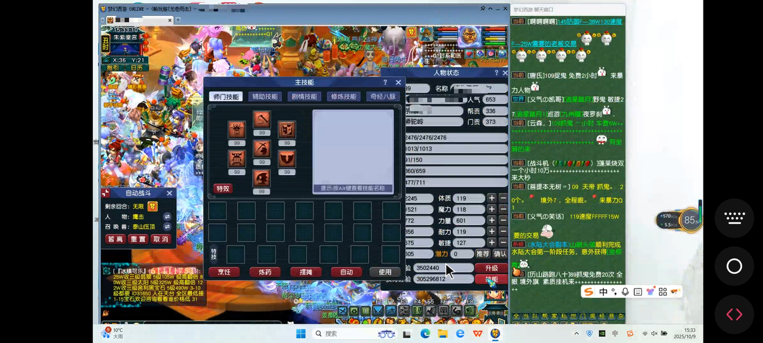Switch the 召唤兽 auto-battle action
763x343 pixels.
click(167, 227)
